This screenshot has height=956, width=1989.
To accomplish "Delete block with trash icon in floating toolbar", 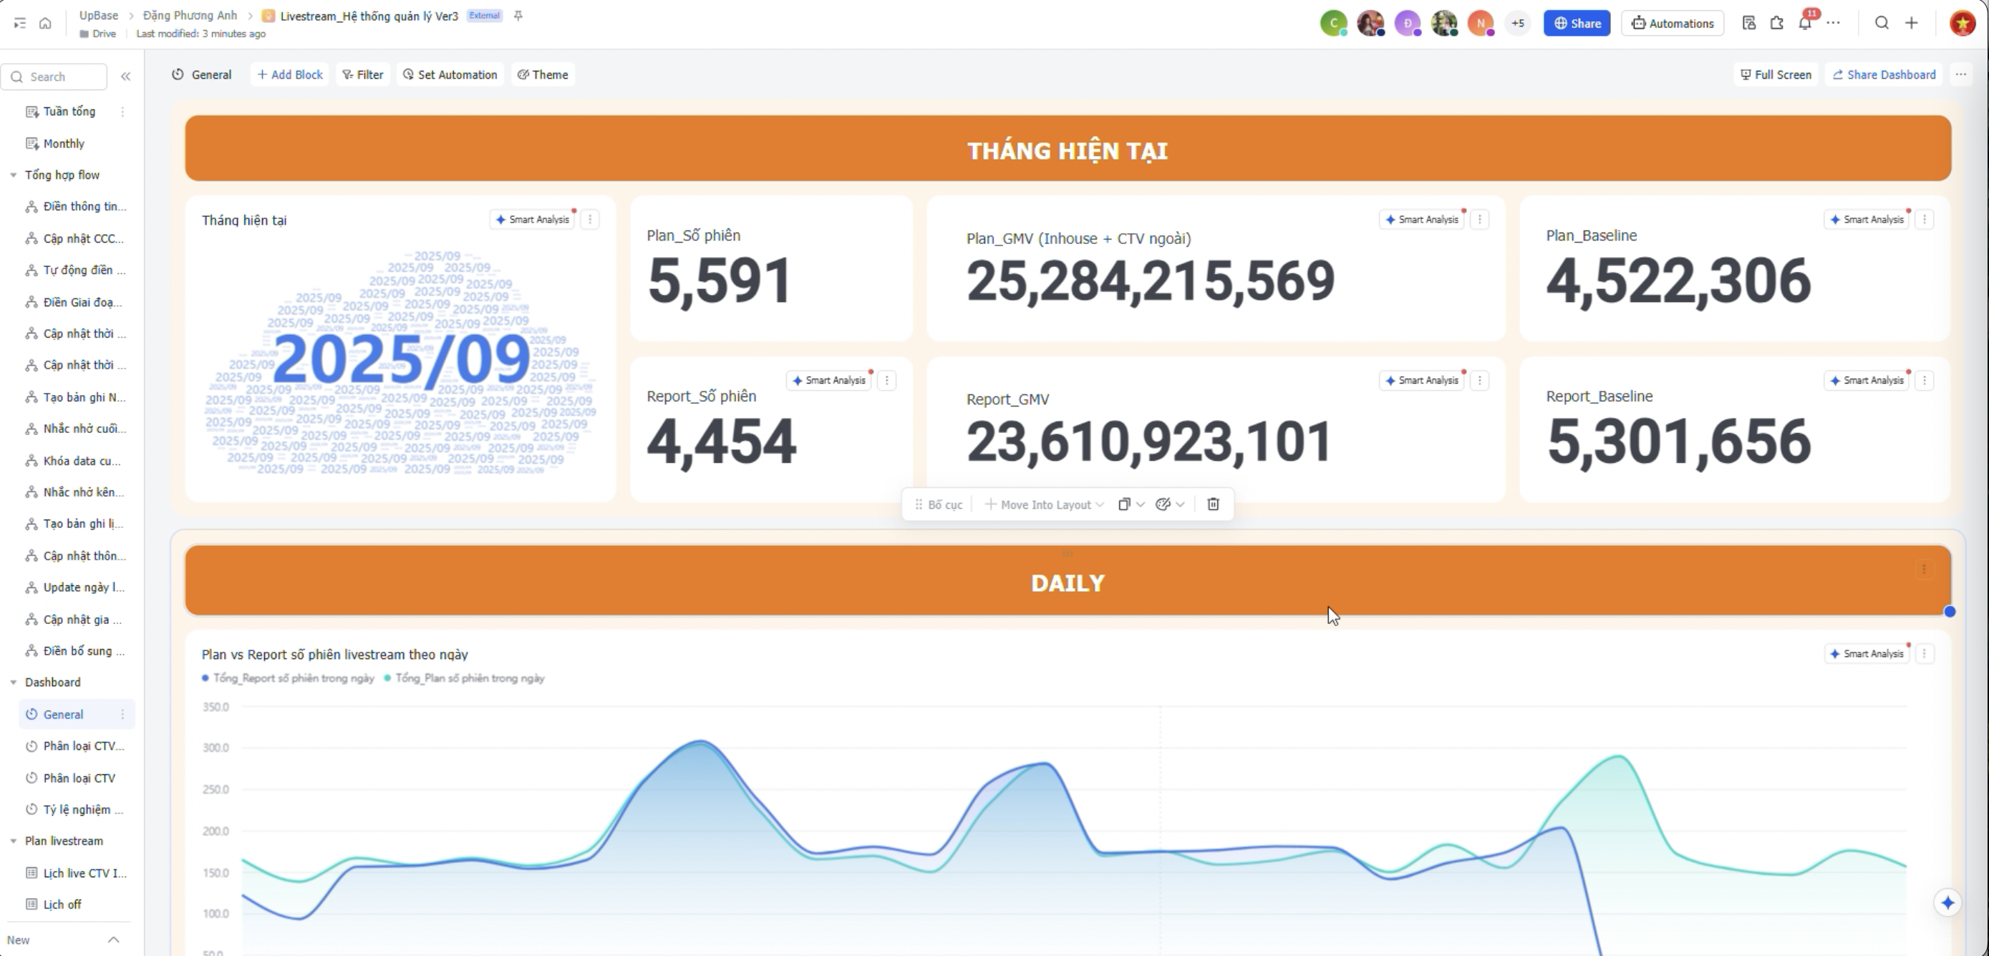I will coord(1213,504).
